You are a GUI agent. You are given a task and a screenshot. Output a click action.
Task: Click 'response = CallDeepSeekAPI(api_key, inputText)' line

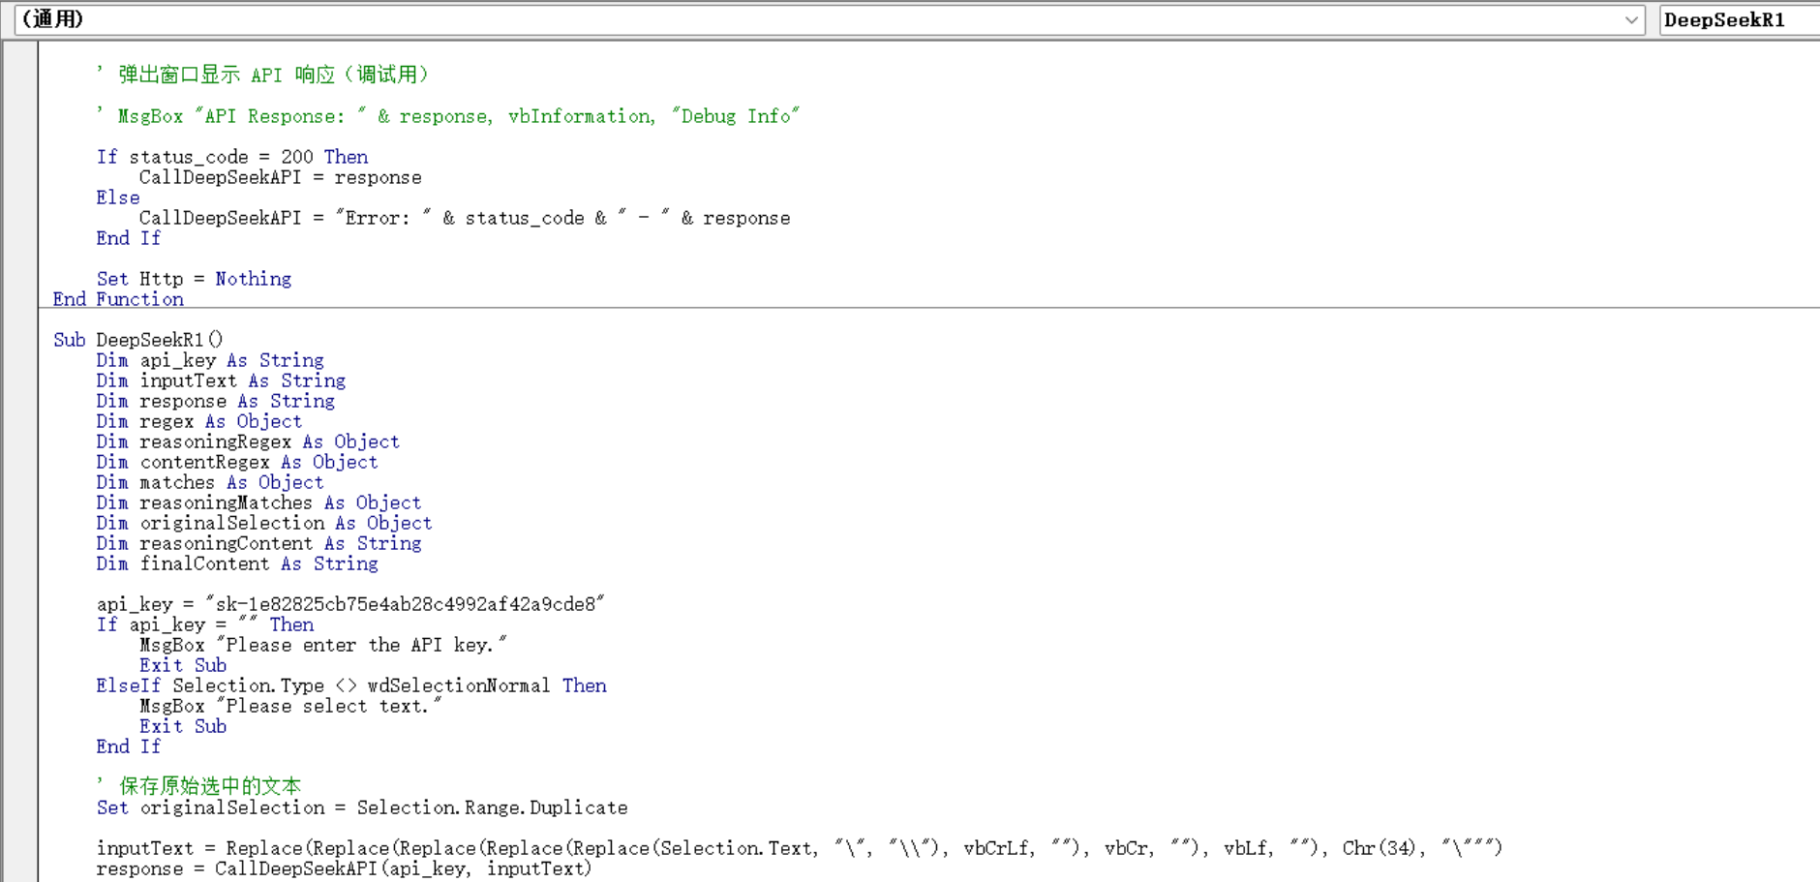click(x=344, y=868)
